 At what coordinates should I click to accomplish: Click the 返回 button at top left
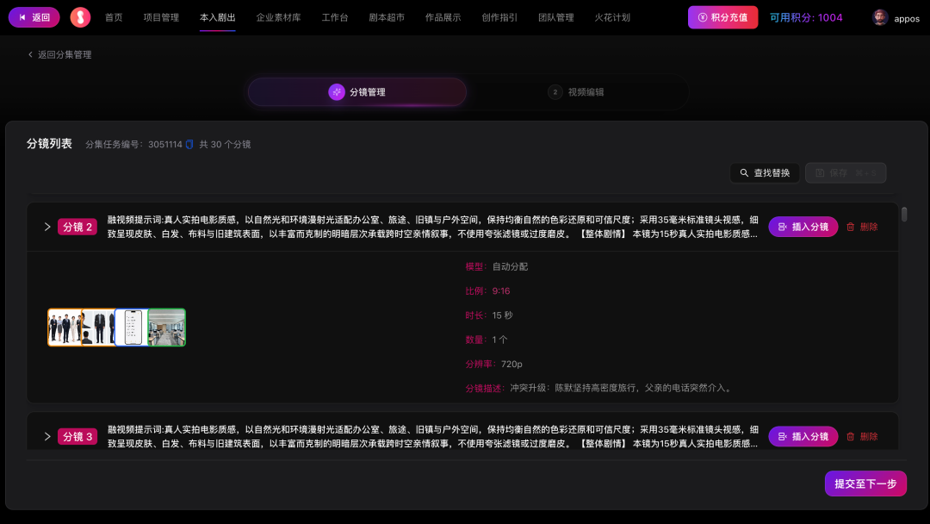34,17
